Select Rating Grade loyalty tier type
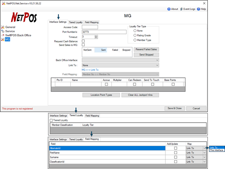225x169 pixels. pyautogui.click(x=135, y=35)
